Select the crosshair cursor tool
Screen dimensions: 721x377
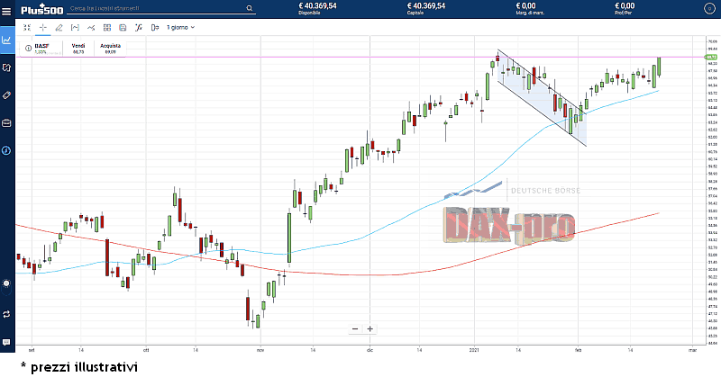(42, 28)
